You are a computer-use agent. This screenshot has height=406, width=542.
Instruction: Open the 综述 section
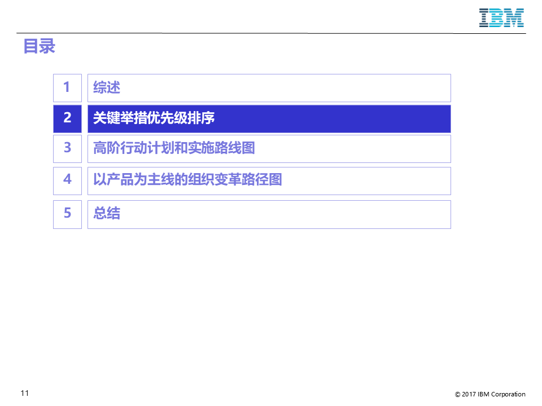tap(107, 88)
